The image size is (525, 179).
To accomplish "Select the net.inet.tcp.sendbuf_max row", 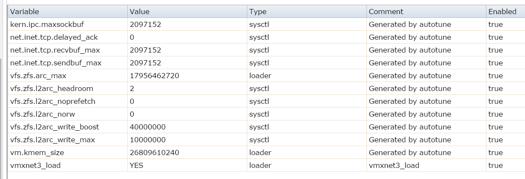I will [x=56, y=63].
